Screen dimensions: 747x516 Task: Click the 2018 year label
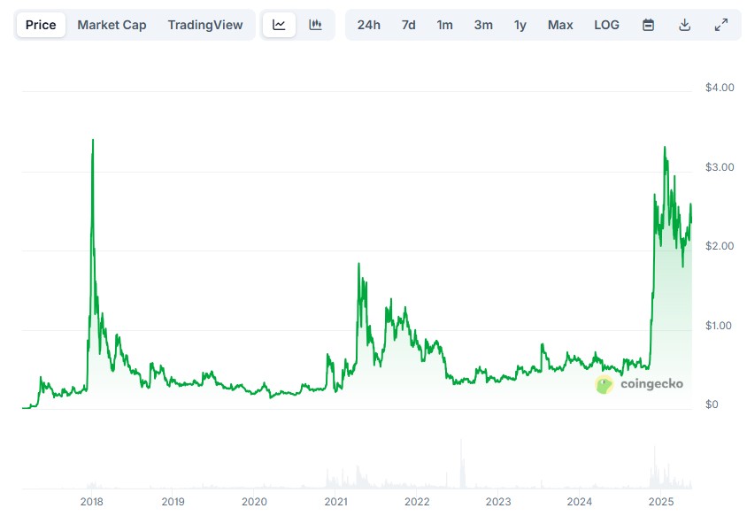[x=91, y=501]
